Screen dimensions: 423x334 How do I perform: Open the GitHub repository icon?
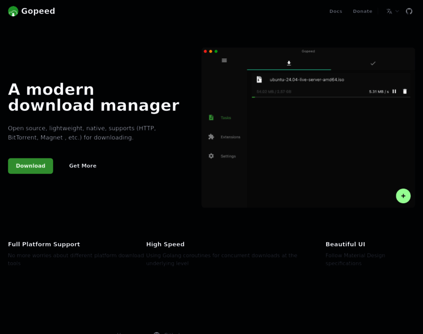(x=409, y=11)
